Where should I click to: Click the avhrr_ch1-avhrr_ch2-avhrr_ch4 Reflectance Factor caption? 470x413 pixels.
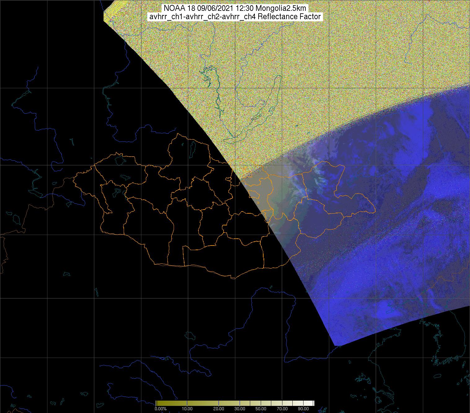[x=235, y=17]
